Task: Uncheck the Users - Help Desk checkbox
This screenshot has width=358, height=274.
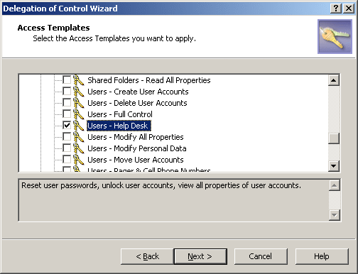Action: point(67,125)
